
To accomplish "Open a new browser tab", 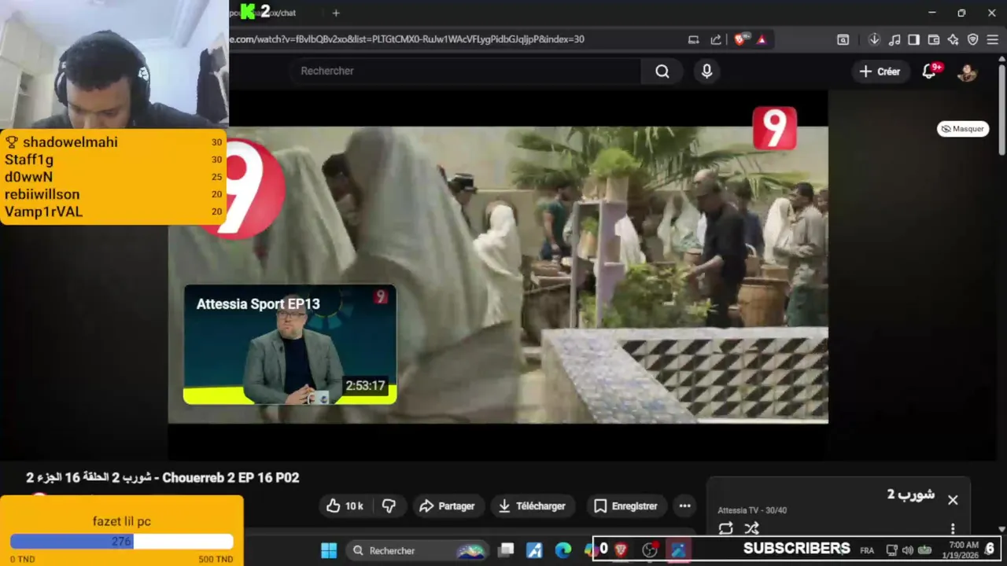I will click(336, 13).
